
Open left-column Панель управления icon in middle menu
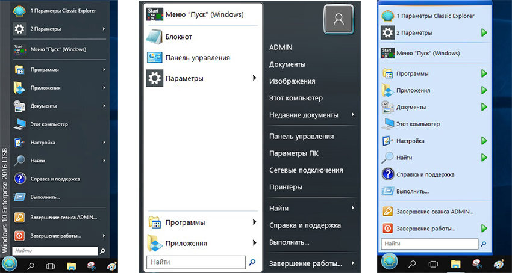tap(154, 58)
